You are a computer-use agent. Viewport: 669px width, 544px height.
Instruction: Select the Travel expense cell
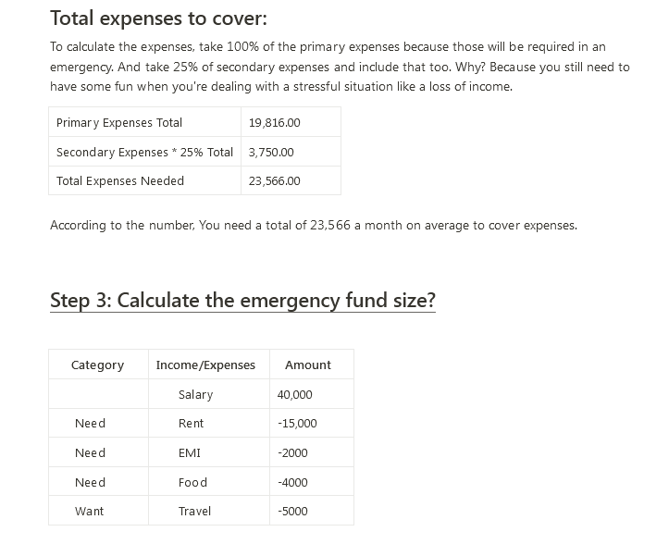(209, 511)
